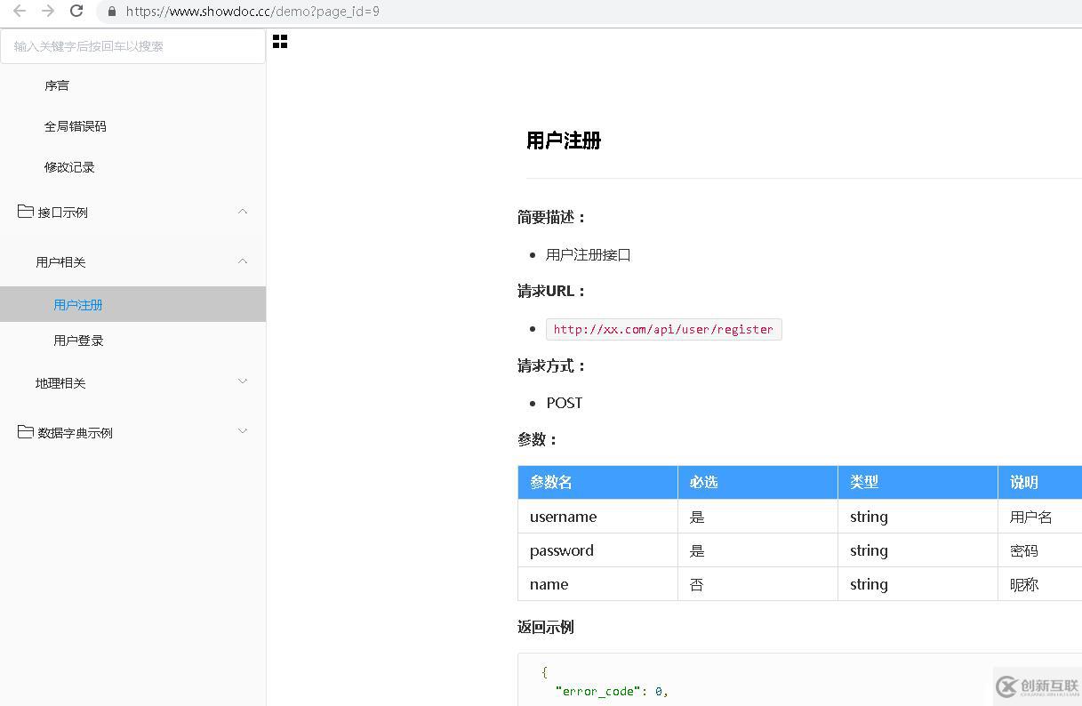This screenshot has width=1082, height=706.
Task: Focus the keyword search box
Action: point(132,46)
